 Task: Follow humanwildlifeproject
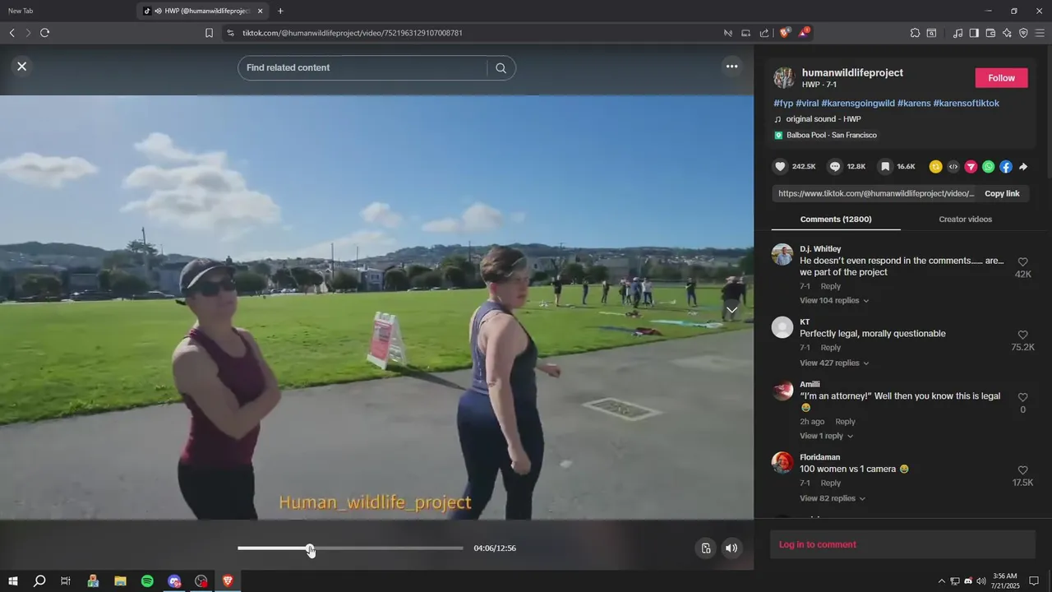1001,78
